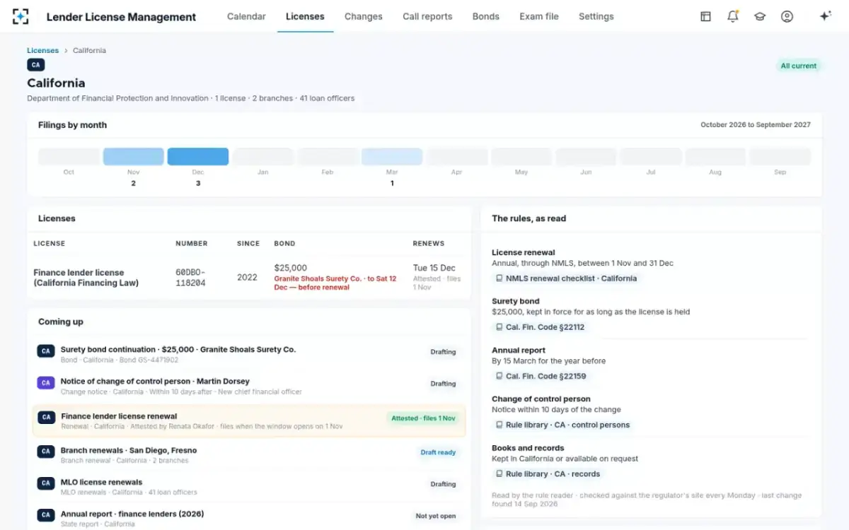
Task: Select the March filings bar
Action: pyautogui.click(x=392, y=156)
